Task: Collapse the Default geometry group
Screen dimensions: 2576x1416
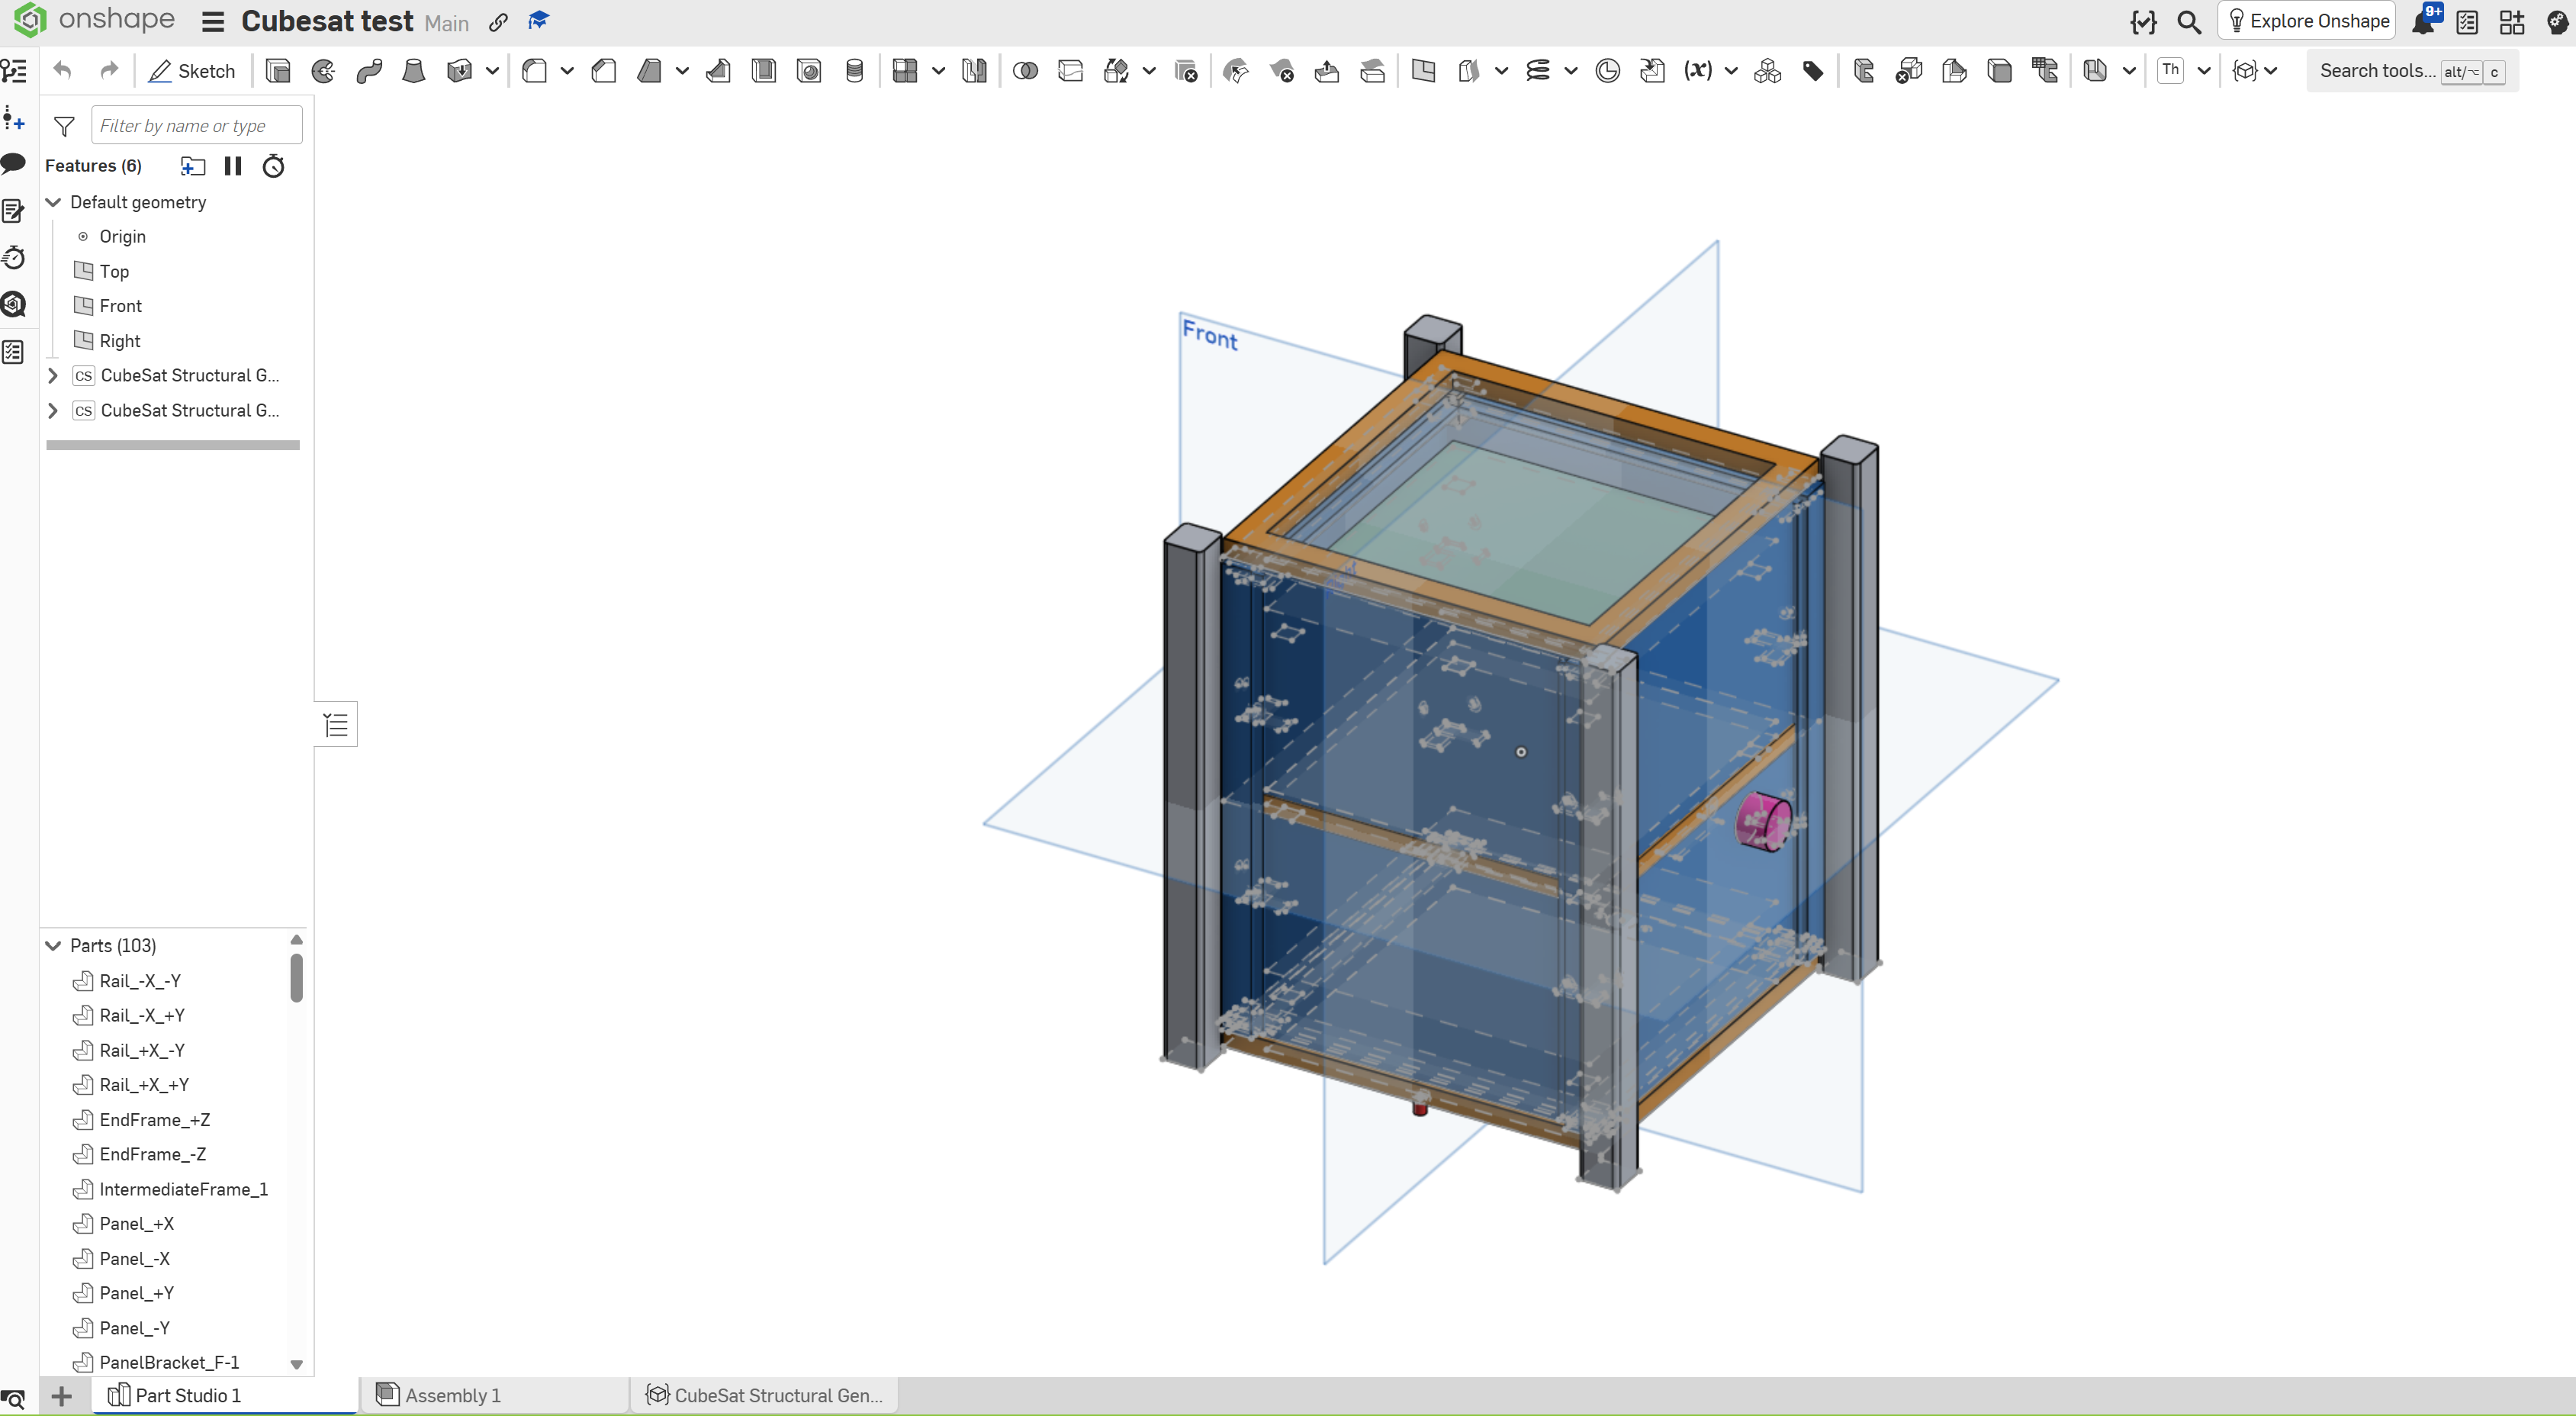Action: point(54,202)
